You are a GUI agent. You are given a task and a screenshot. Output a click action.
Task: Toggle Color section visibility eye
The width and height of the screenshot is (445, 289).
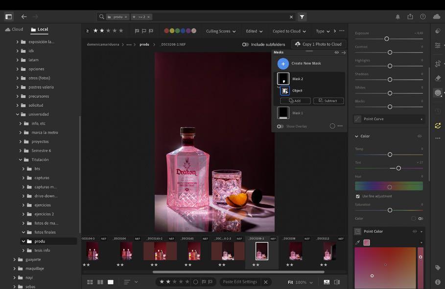tap(420, 136)
